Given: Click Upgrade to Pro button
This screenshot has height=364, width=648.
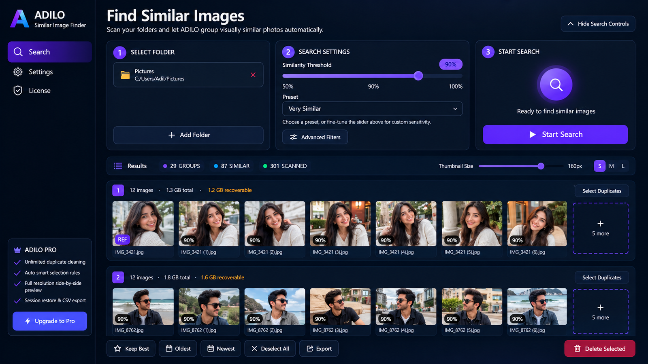Looking at the screenshot, I should tap(50, 321).
